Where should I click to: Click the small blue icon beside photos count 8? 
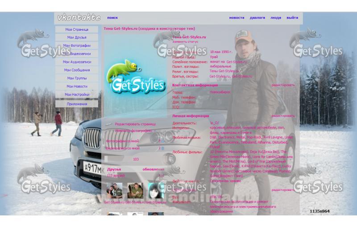163,141
